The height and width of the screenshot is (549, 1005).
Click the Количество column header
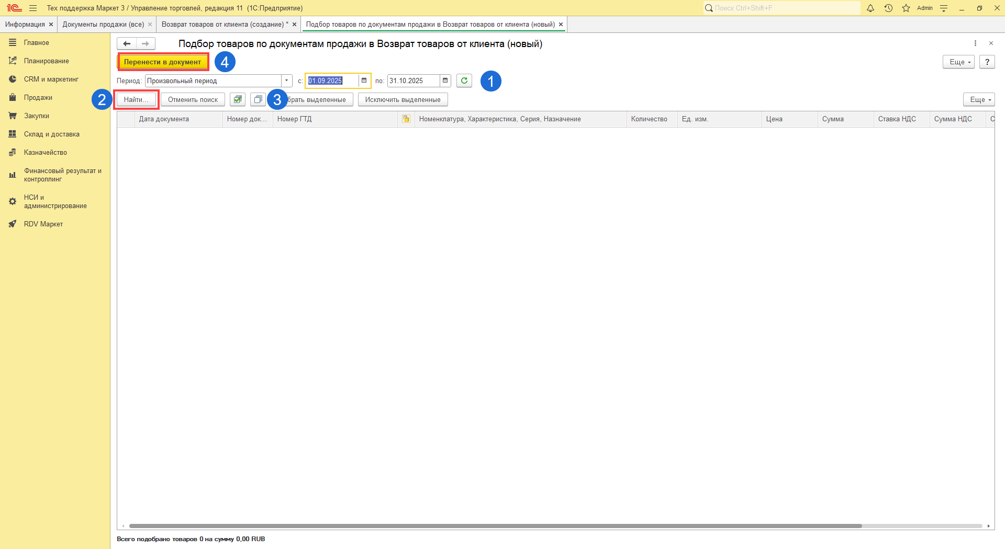[x=652, y=119]
